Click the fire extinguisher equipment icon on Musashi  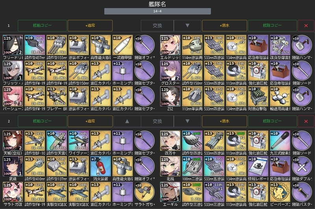click(x=101, y=166)
